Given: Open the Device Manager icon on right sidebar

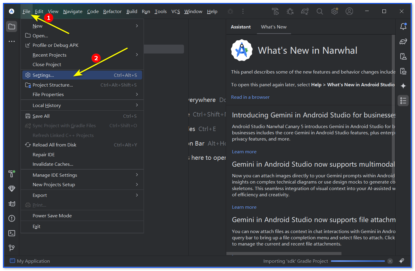Looking at the screenshot, I should [x=403, y=56].
